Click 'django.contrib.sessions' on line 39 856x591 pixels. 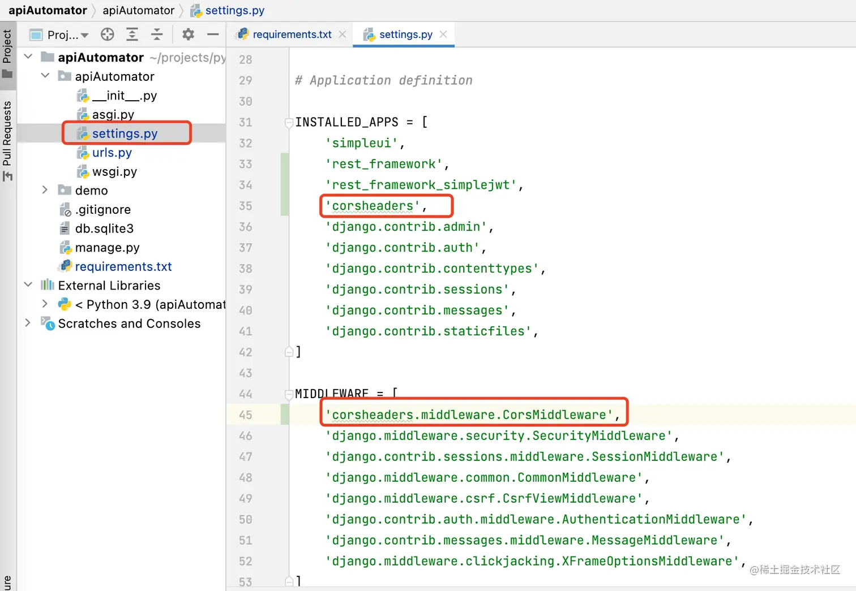pos(417,290)
